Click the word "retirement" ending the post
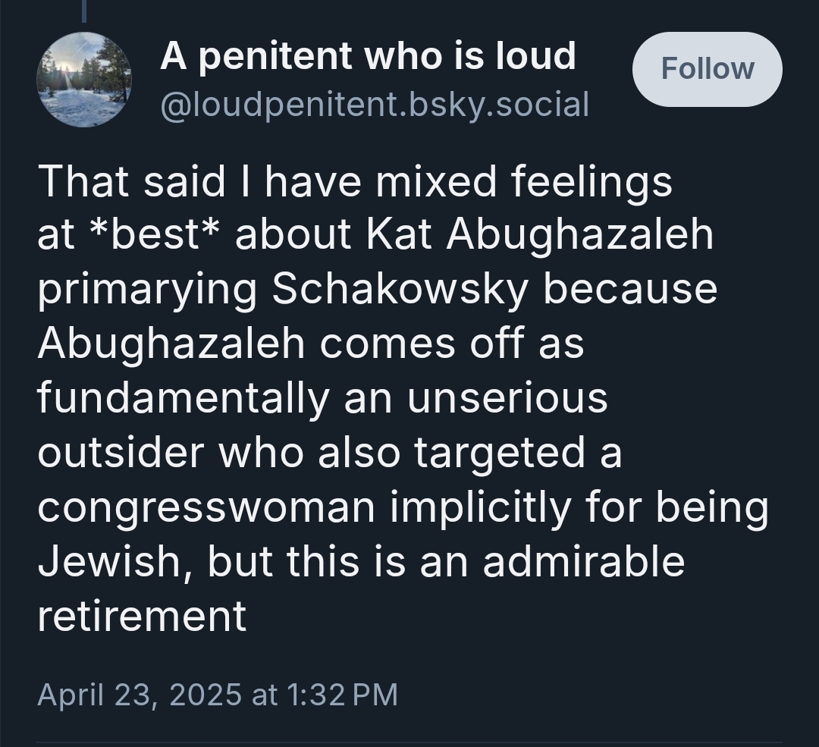Image resolution: width=819 pixels, height=747 pixels. (142, 617)
